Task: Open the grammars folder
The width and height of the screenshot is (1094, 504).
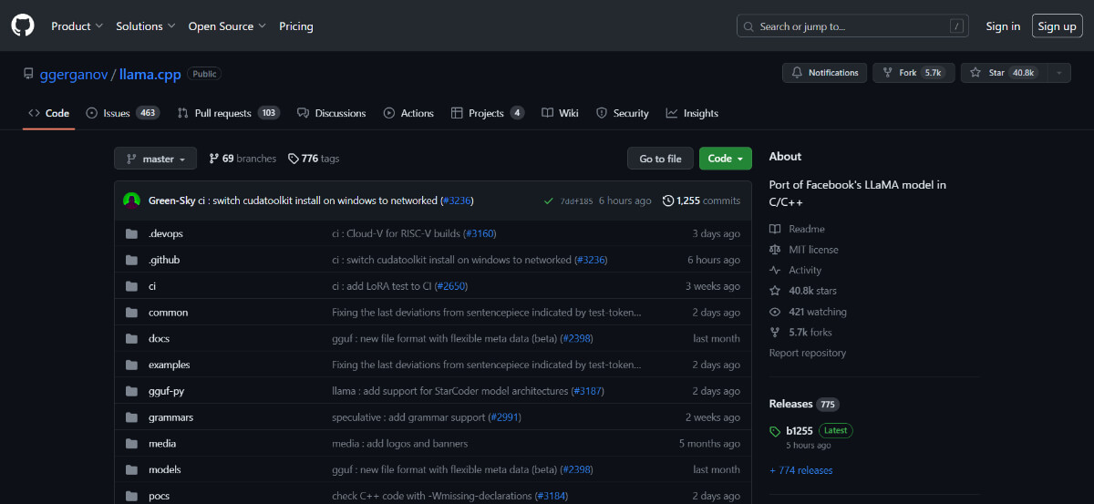Action: point(171,417)
